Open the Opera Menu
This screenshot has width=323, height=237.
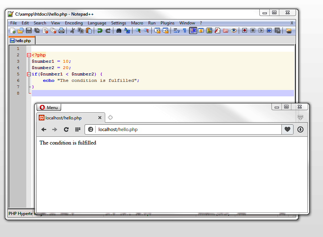49,107
